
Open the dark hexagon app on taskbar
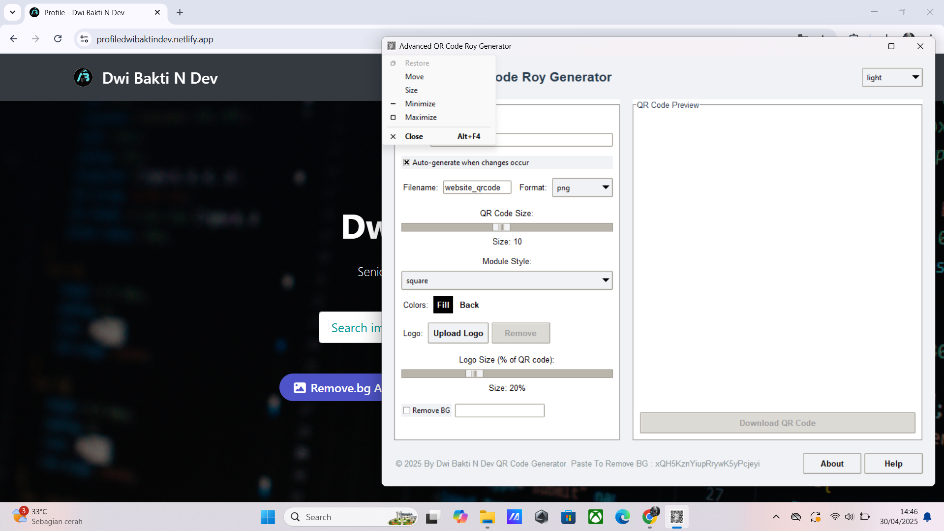542,517
